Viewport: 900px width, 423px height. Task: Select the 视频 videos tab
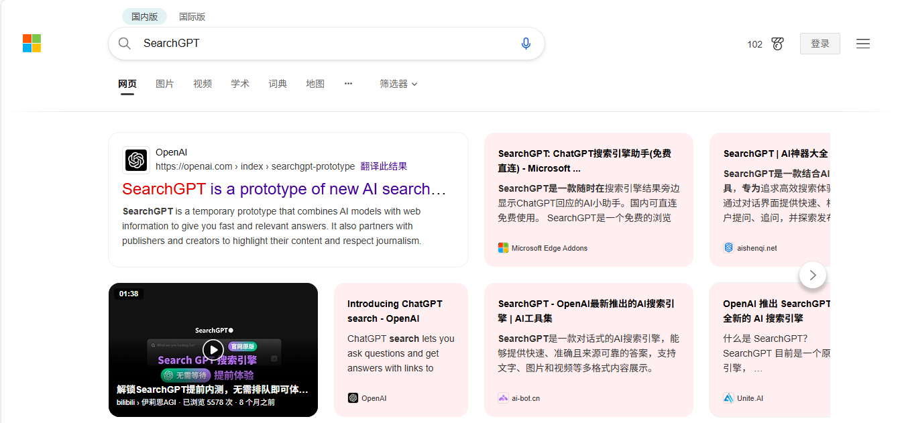click(203, 84)
